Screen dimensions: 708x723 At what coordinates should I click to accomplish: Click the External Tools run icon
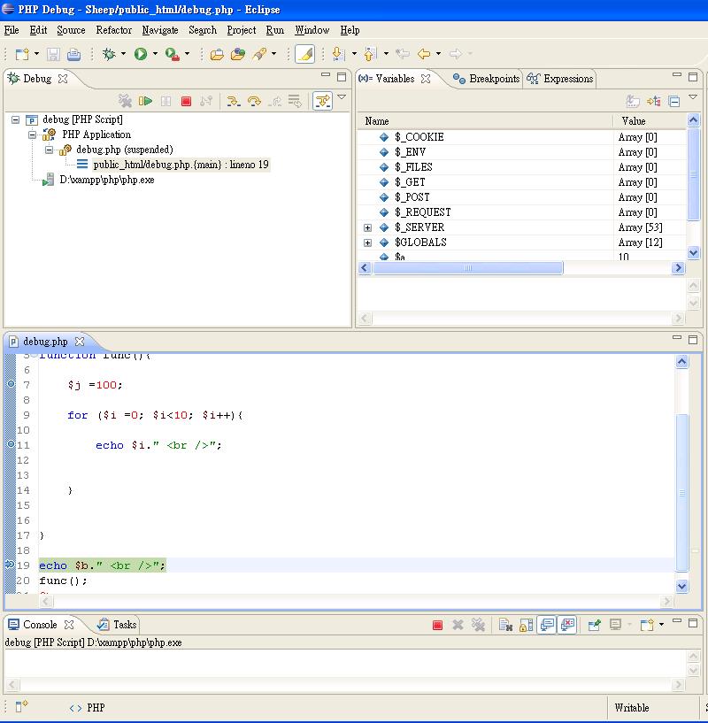(x=173, y=54)
